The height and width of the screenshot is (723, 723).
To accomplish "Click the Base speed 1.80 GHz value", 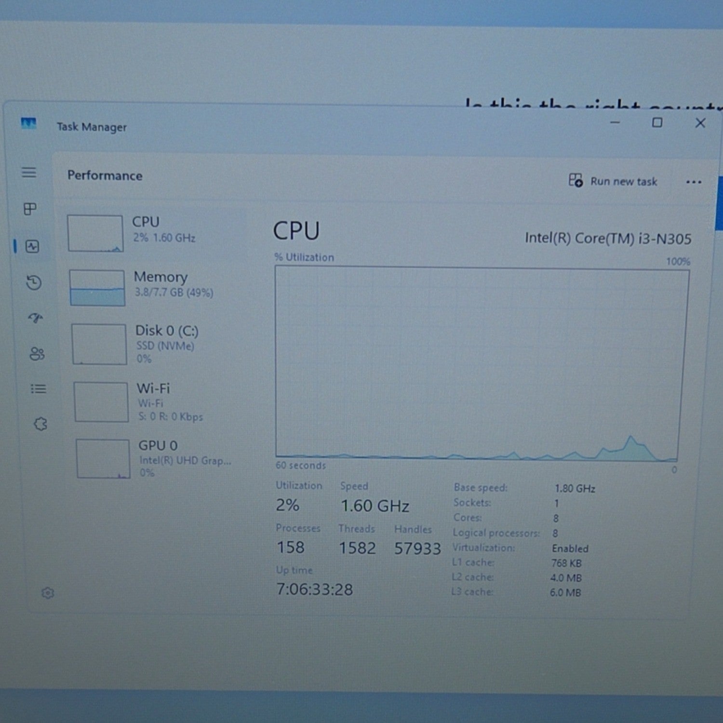I will pyautogui.click(x=575, y=489).
